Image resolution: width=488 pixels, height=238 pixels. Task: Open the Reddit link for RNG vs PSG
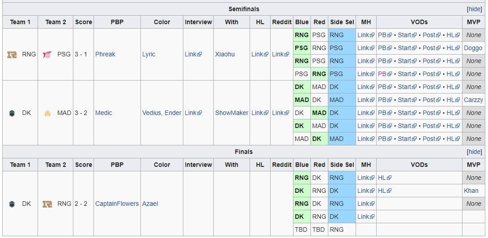(x=280, y=54)
